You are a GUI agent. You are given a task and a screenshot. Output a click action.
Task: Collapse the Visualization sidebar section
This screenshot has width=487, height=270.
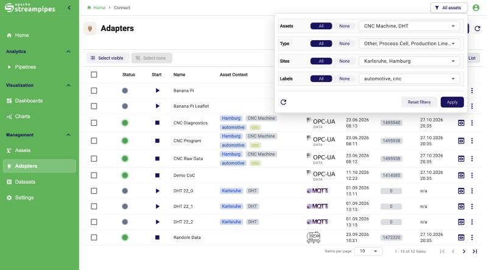click(68, 85)
